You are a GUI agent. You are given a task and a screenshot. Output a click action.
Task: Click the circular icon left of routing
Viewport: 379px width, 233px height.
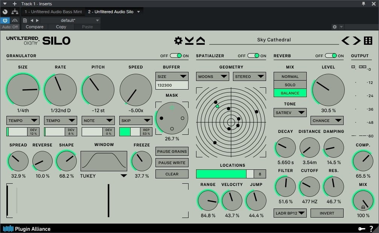(x=5, y=12)
